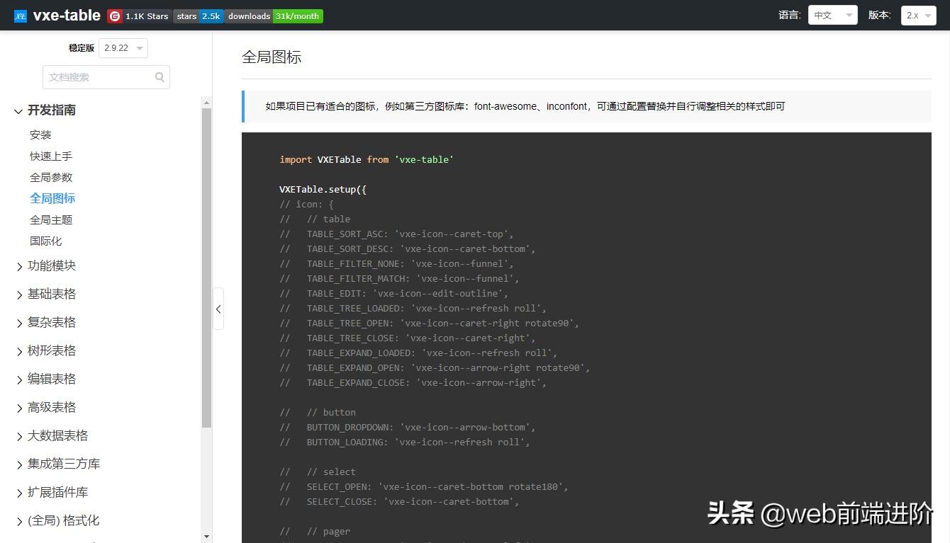Open the 快速上手 link

(51, 156)
